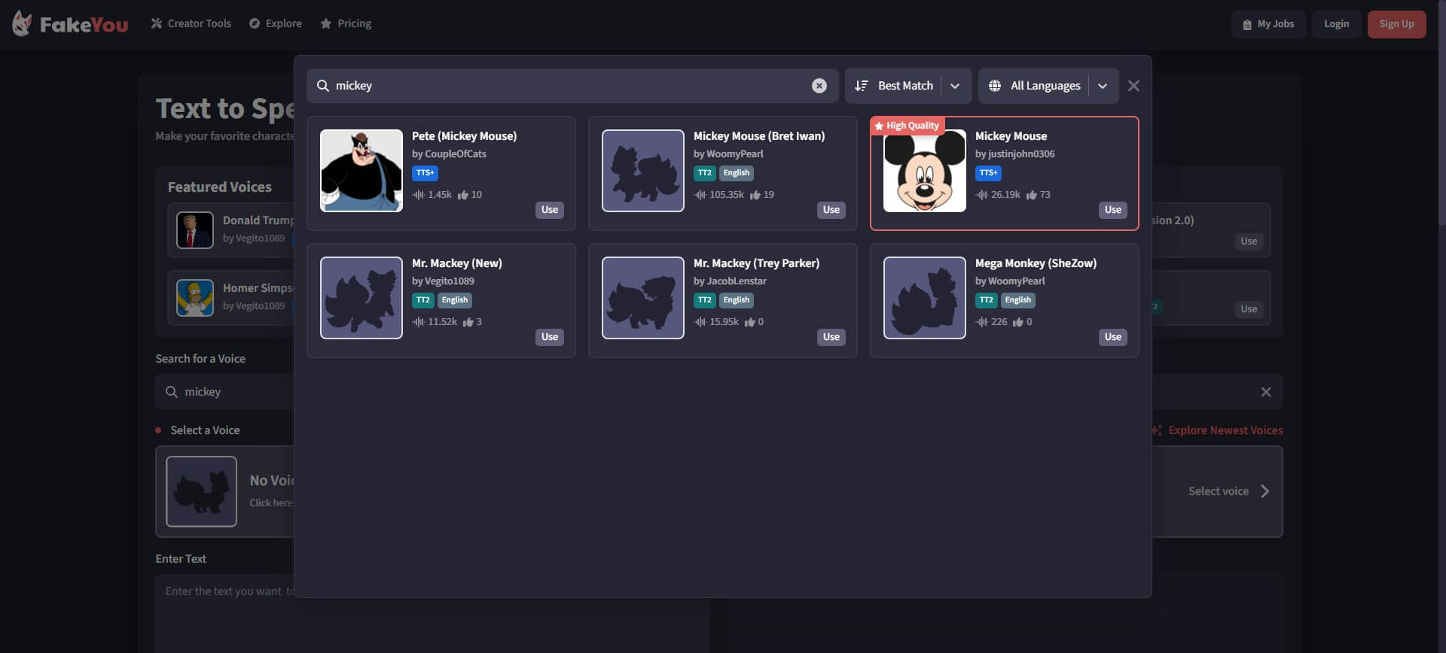Click TT2 tag on Bret Iwan voice
This screenshot has width=1446, height=653.
pyautogui.click(x=704, y=173)
